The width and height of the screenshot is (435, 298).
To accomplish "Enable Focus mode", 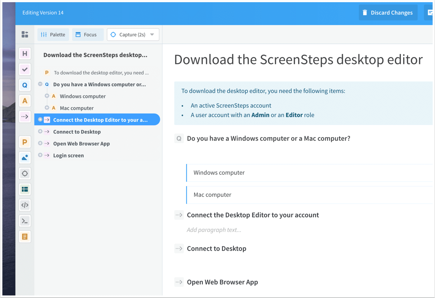I will [88, 35].
